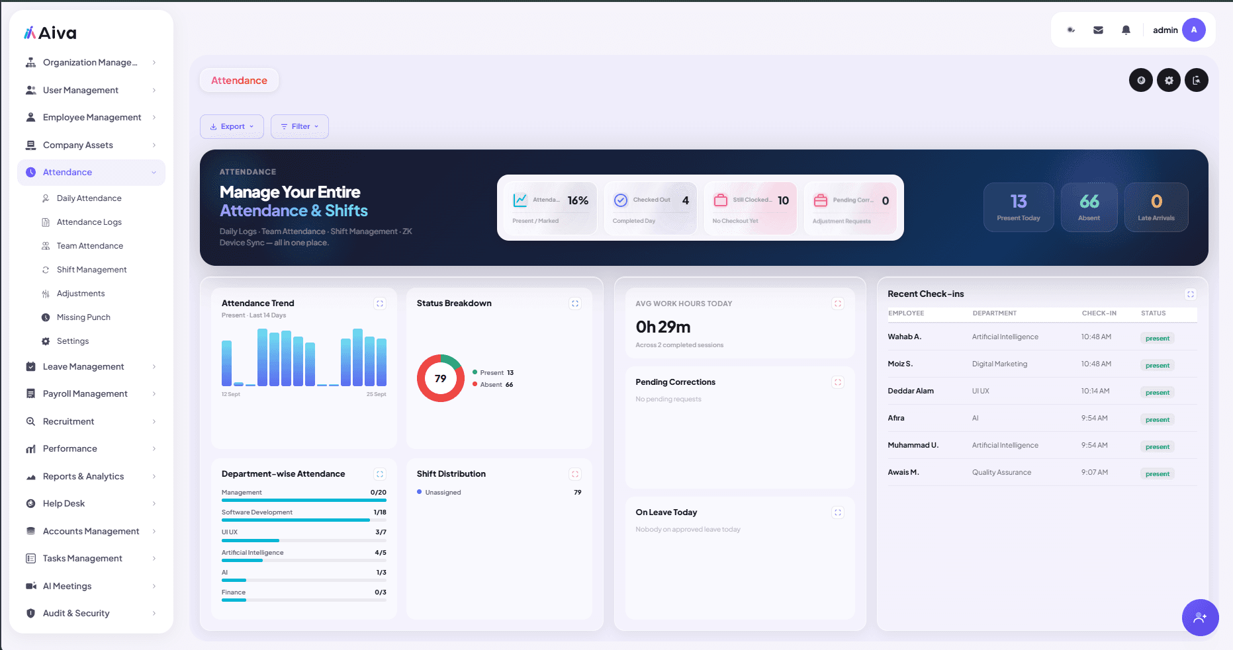
Task: Open Shift Management submenu item
Action: point(91,270)
